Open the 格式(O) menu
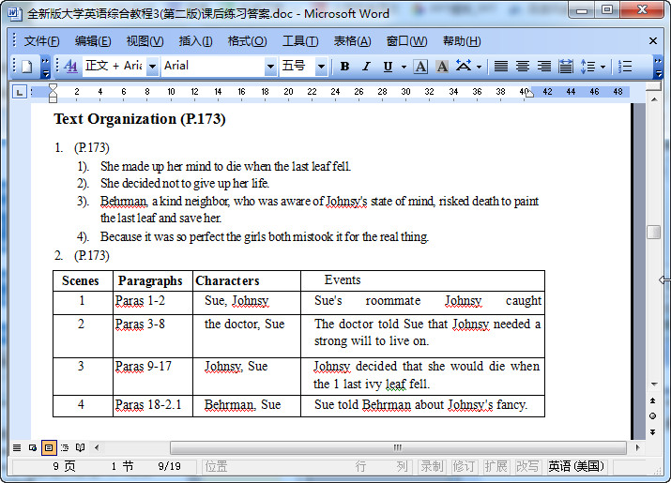 click(x=248, y=41)
